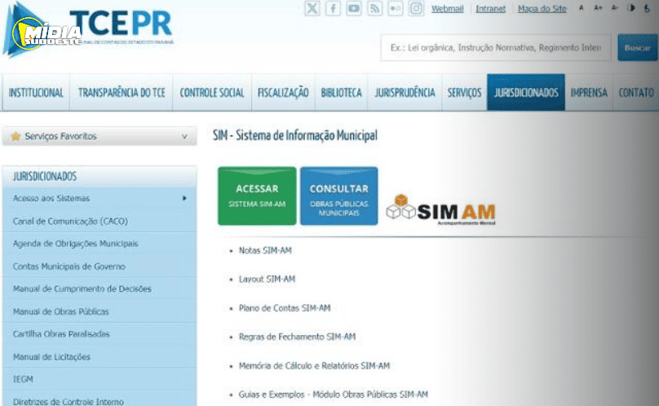Image resolution: width=659 pixels, height=406 pixels.
Task: Select Agenda de Obrigações Municipais item
Action: tap(100, 244)
